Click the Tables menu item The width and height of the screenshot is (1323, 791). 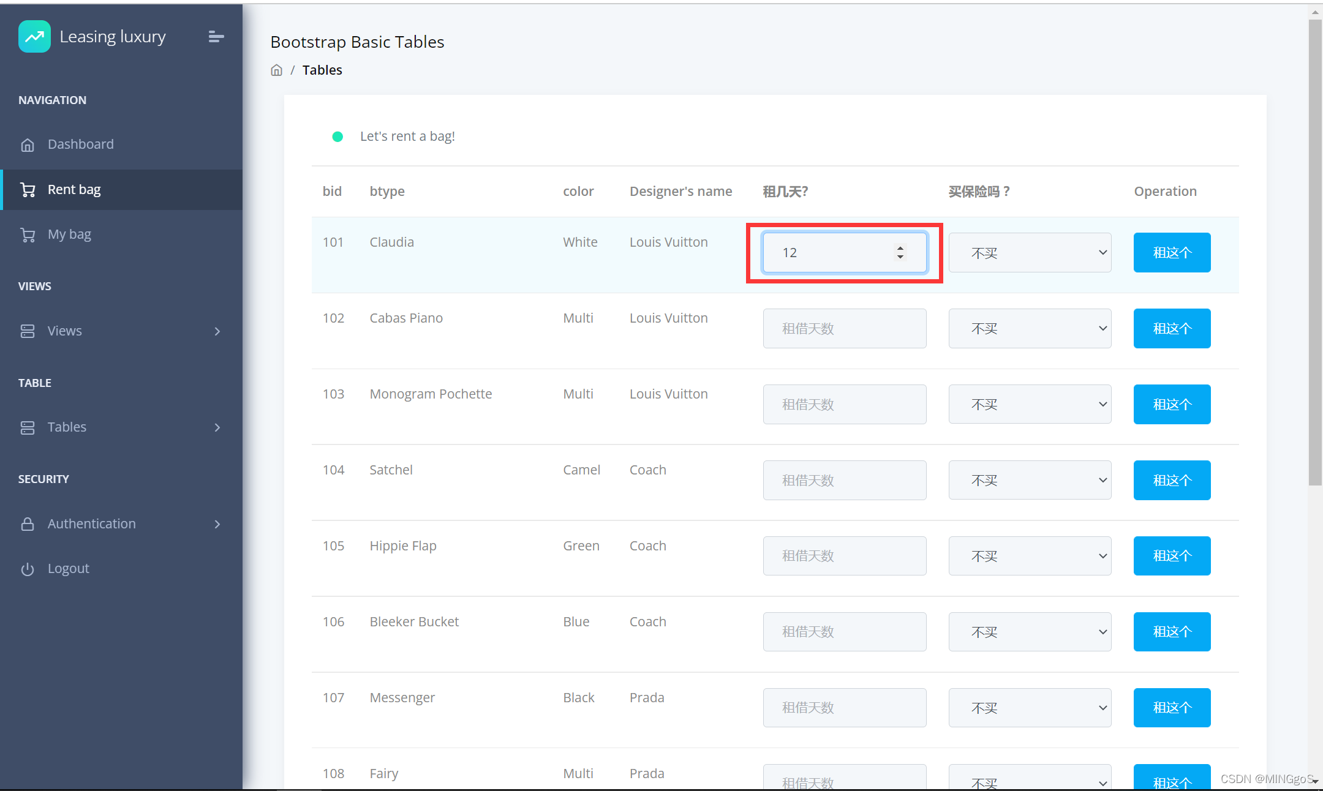[67, 427]
